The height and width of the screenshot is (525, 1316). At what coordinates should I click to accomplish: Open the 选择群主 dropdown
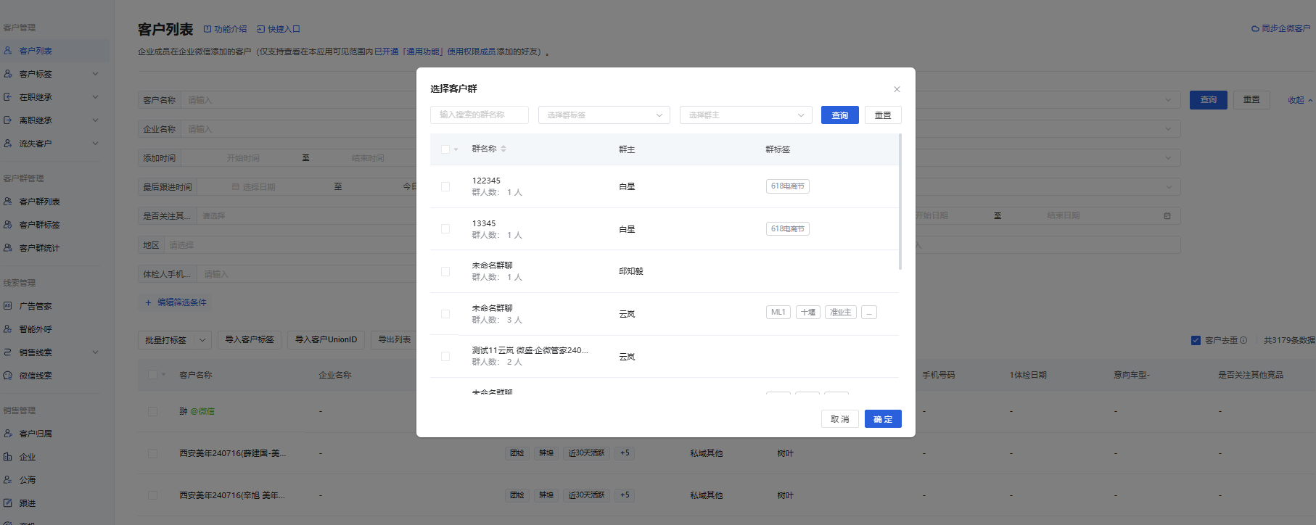(x=746, y=115)
